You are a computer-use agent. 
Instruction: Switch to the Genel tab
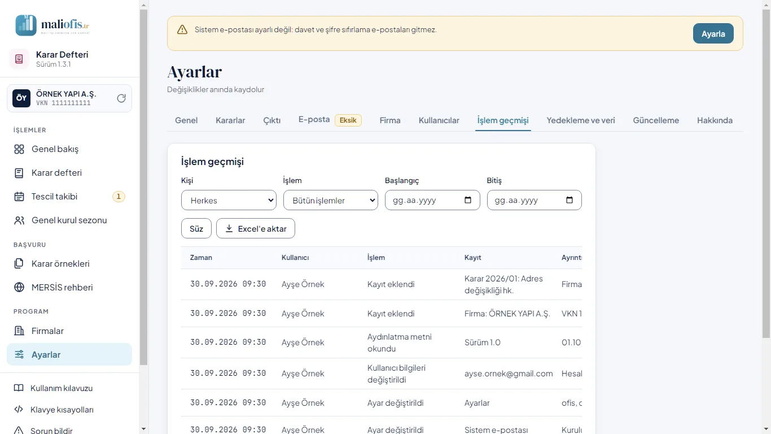186,120
